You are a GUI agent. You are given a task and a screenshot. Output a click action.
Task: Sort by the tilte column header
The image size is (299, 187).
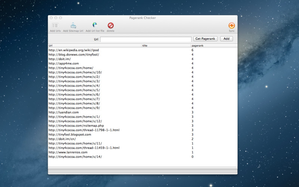coord(166,46)
